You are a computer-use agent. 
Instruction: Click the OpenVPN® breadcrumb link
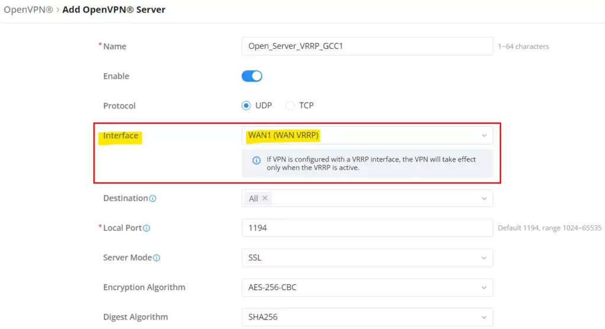tap(28, 9)
